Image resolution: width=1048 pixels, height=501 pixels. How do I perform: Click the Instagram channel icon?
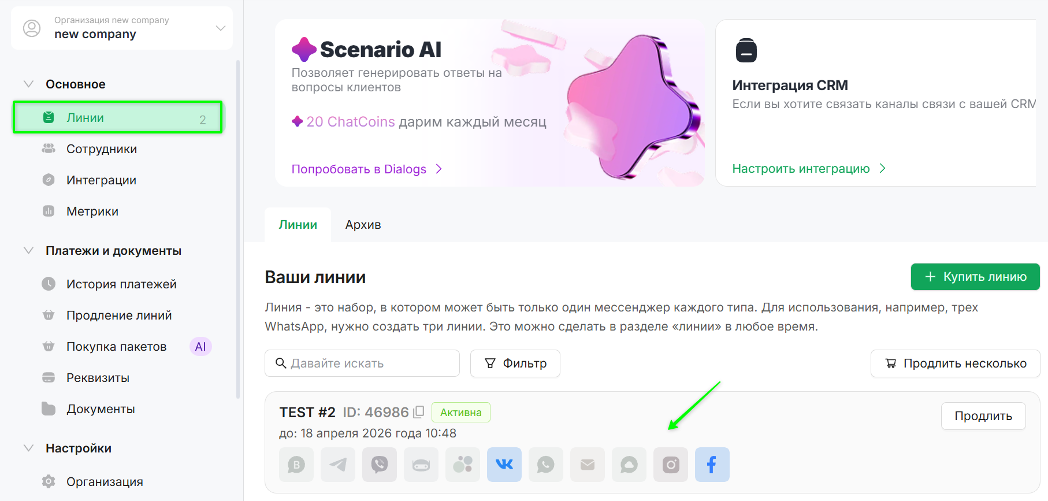tap(670, 465)
